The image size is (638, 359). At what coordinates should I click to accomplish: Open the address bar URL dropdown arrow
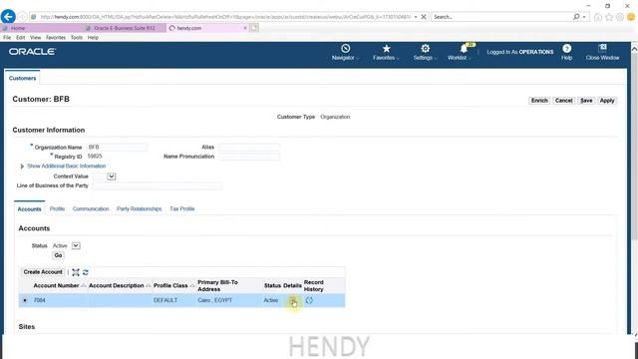416,17
